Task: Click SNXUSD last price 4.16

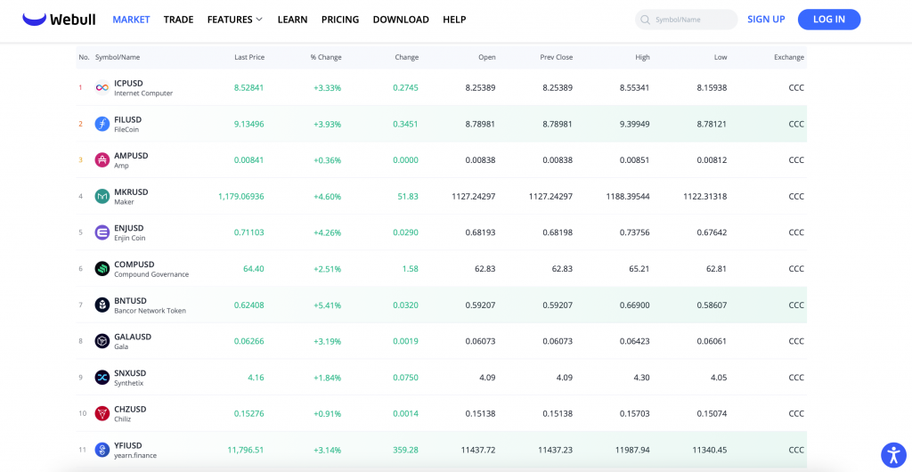Action: coord(256,378)
